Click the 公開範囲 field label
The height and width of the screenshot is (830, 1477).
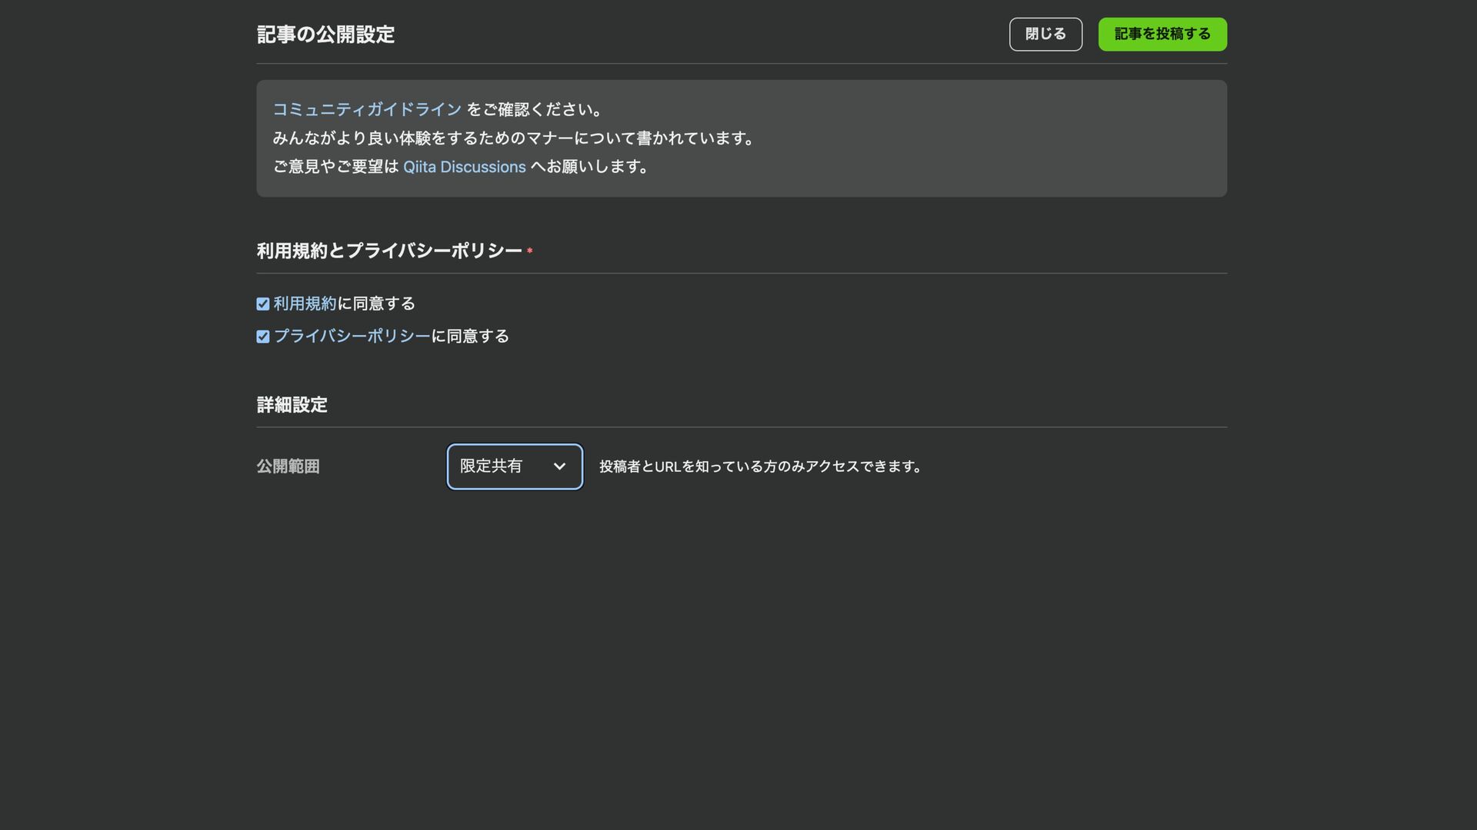pyautogui.click(x=288, y=466)
